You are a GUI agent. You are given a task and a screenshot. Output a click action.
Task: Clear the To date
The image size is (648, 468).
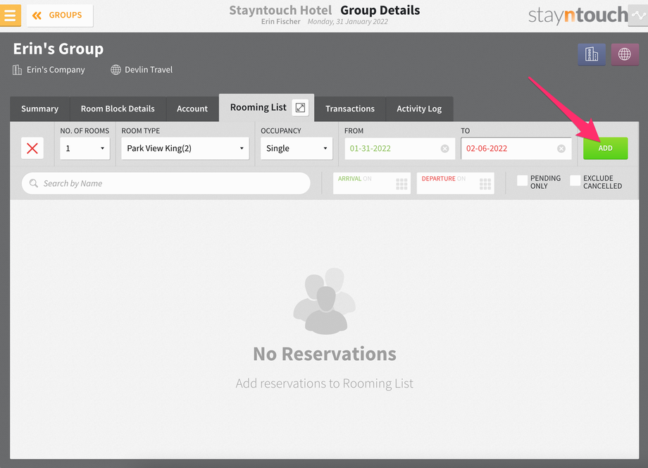click(561, 149)
